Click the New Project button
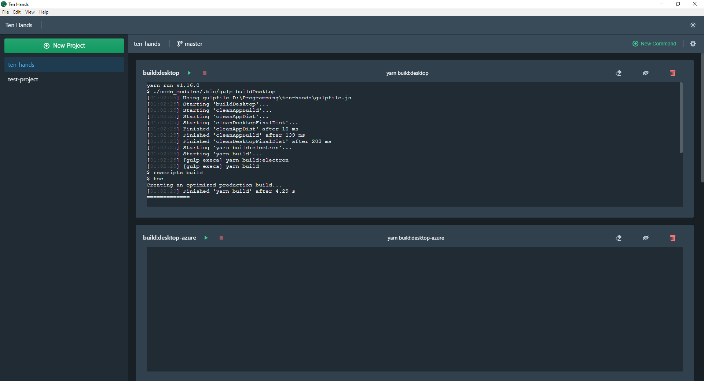Image resolution: width=704 pixels, height=381 pixels. (64, 46)
